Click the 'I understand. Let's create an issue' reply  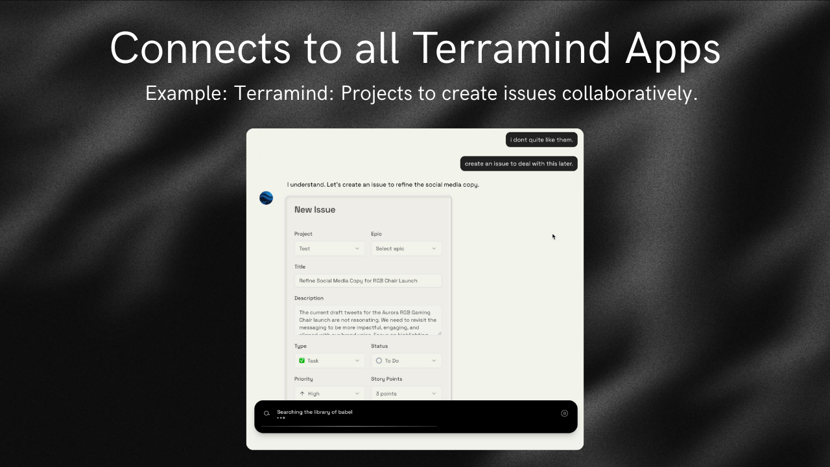383,185
